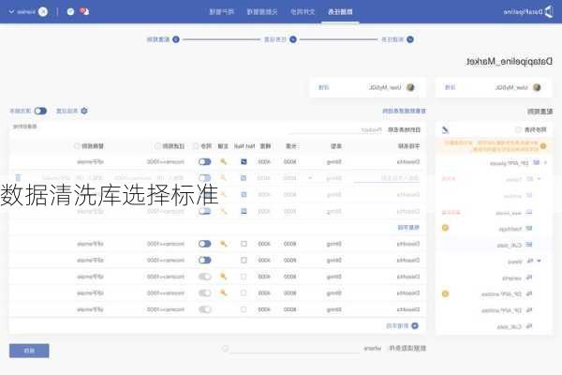562x375 pixels.
Task: Tick the Not null checkbox in the last field row
Action: tap(244, 309)
